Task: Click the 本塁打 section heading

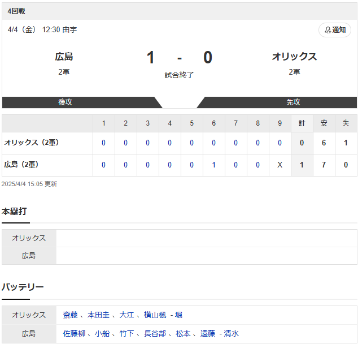Action: 14,212
